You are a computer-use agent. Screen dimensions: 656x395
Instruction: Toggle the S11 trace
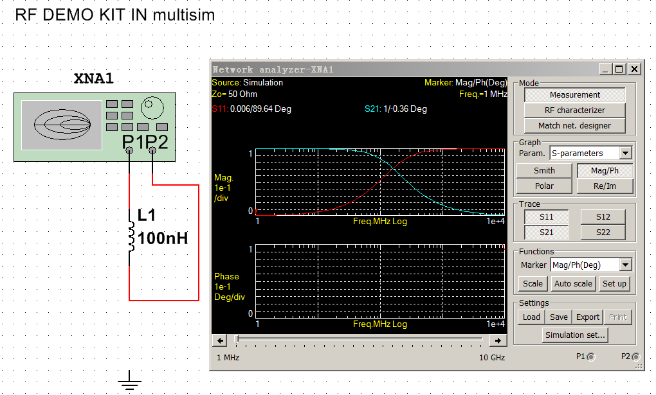click(547, 217)
